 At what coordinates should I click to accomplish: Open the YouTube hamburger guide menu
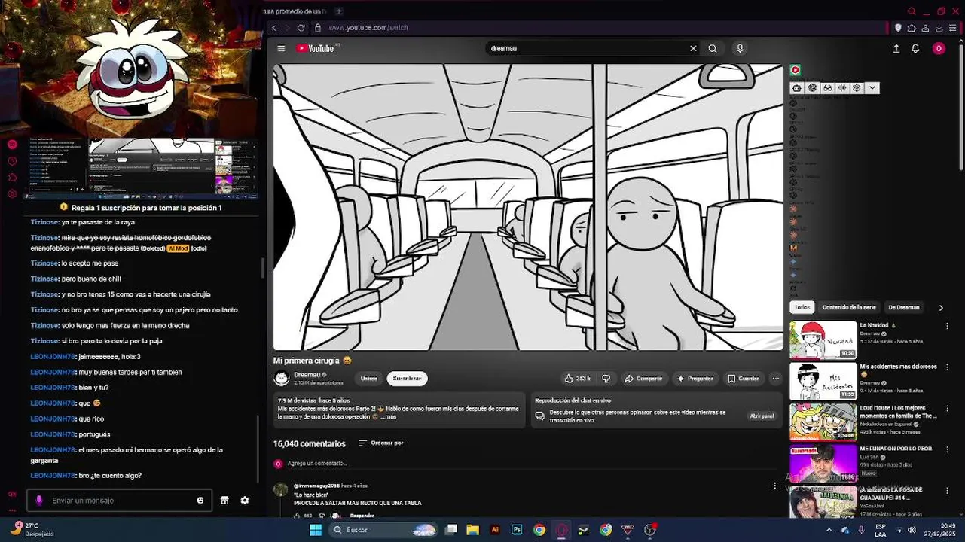(x=281, y=48)
